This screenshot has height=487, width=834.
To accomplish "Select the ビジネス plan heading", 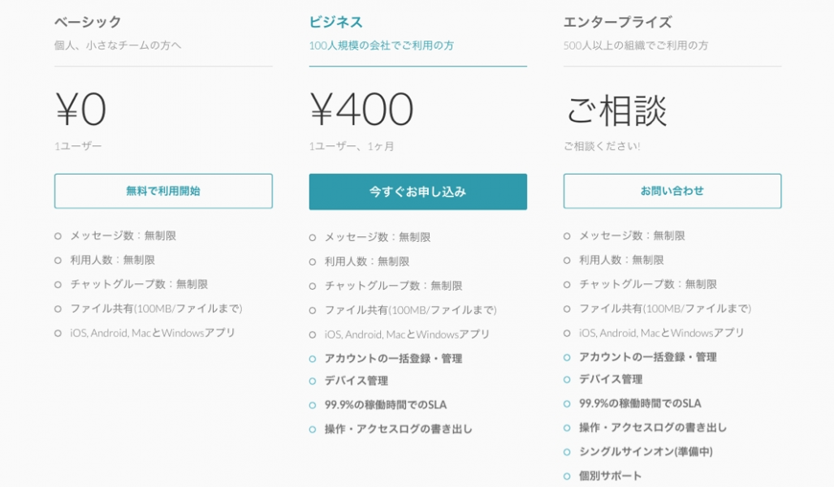I will (335, 22).
